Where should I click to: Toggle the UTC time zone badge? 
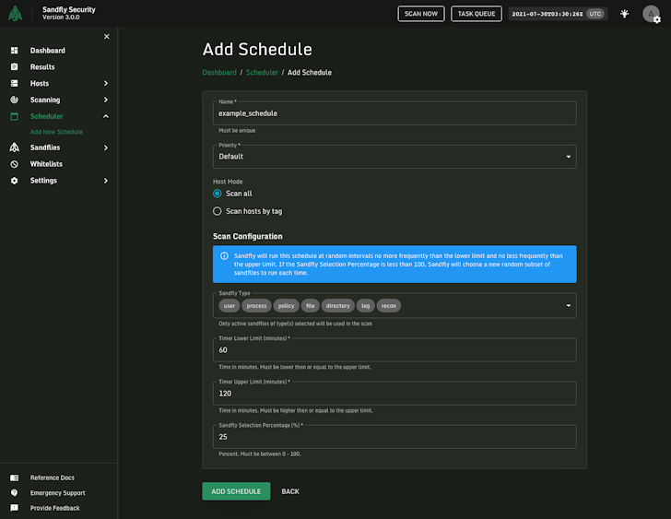[594, 14]
